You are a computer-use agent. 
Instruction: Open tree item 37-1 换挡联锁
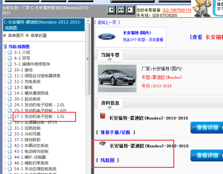pos(27,140)
